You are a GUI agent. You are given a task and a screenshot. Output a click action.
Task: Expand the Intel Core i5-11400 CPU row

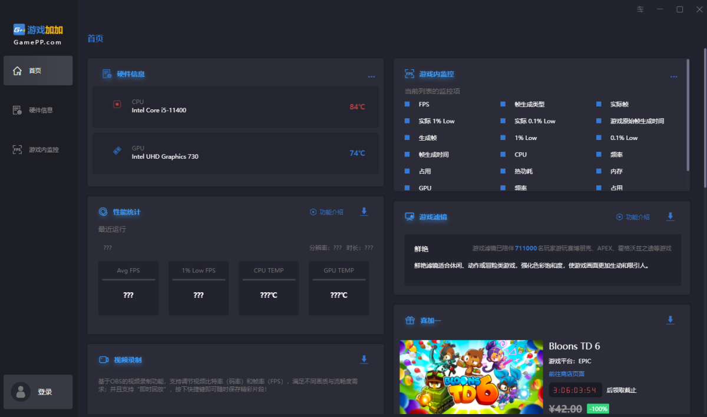[236, 106]
